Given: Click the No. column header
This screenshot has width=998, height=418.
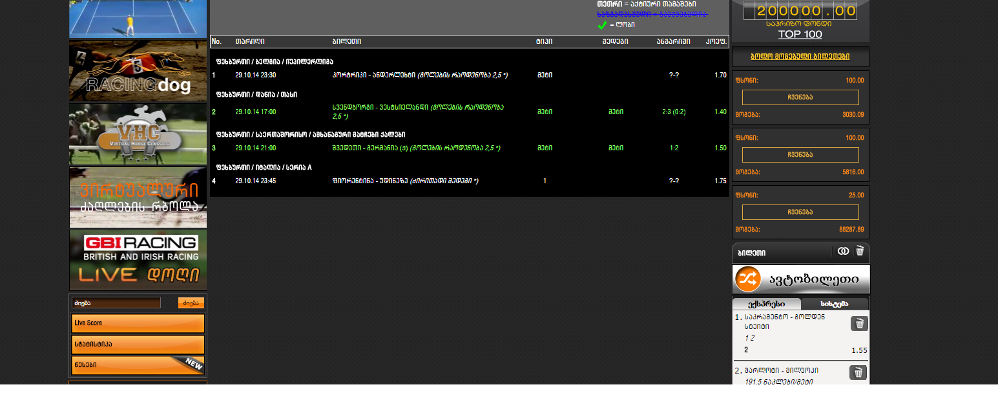Looking at the screenshot, I should pos(216,41).
